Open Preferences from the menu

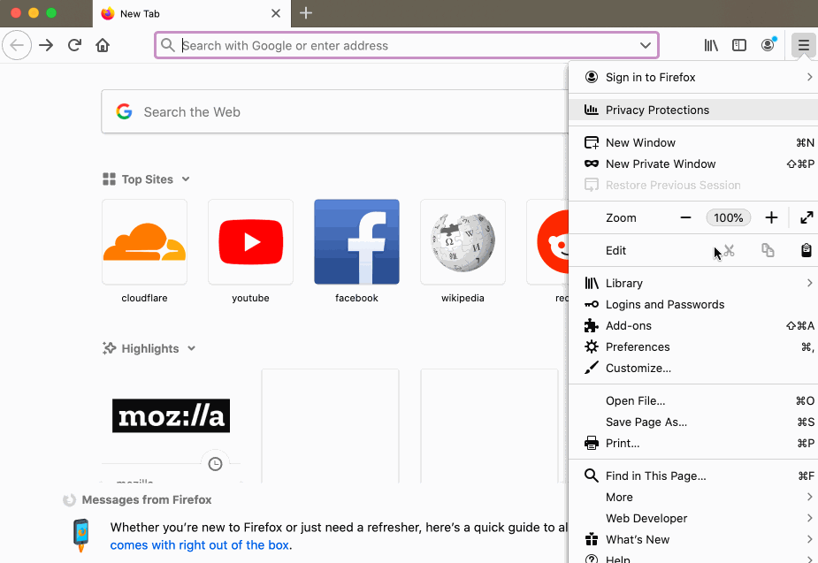point(638,347)
